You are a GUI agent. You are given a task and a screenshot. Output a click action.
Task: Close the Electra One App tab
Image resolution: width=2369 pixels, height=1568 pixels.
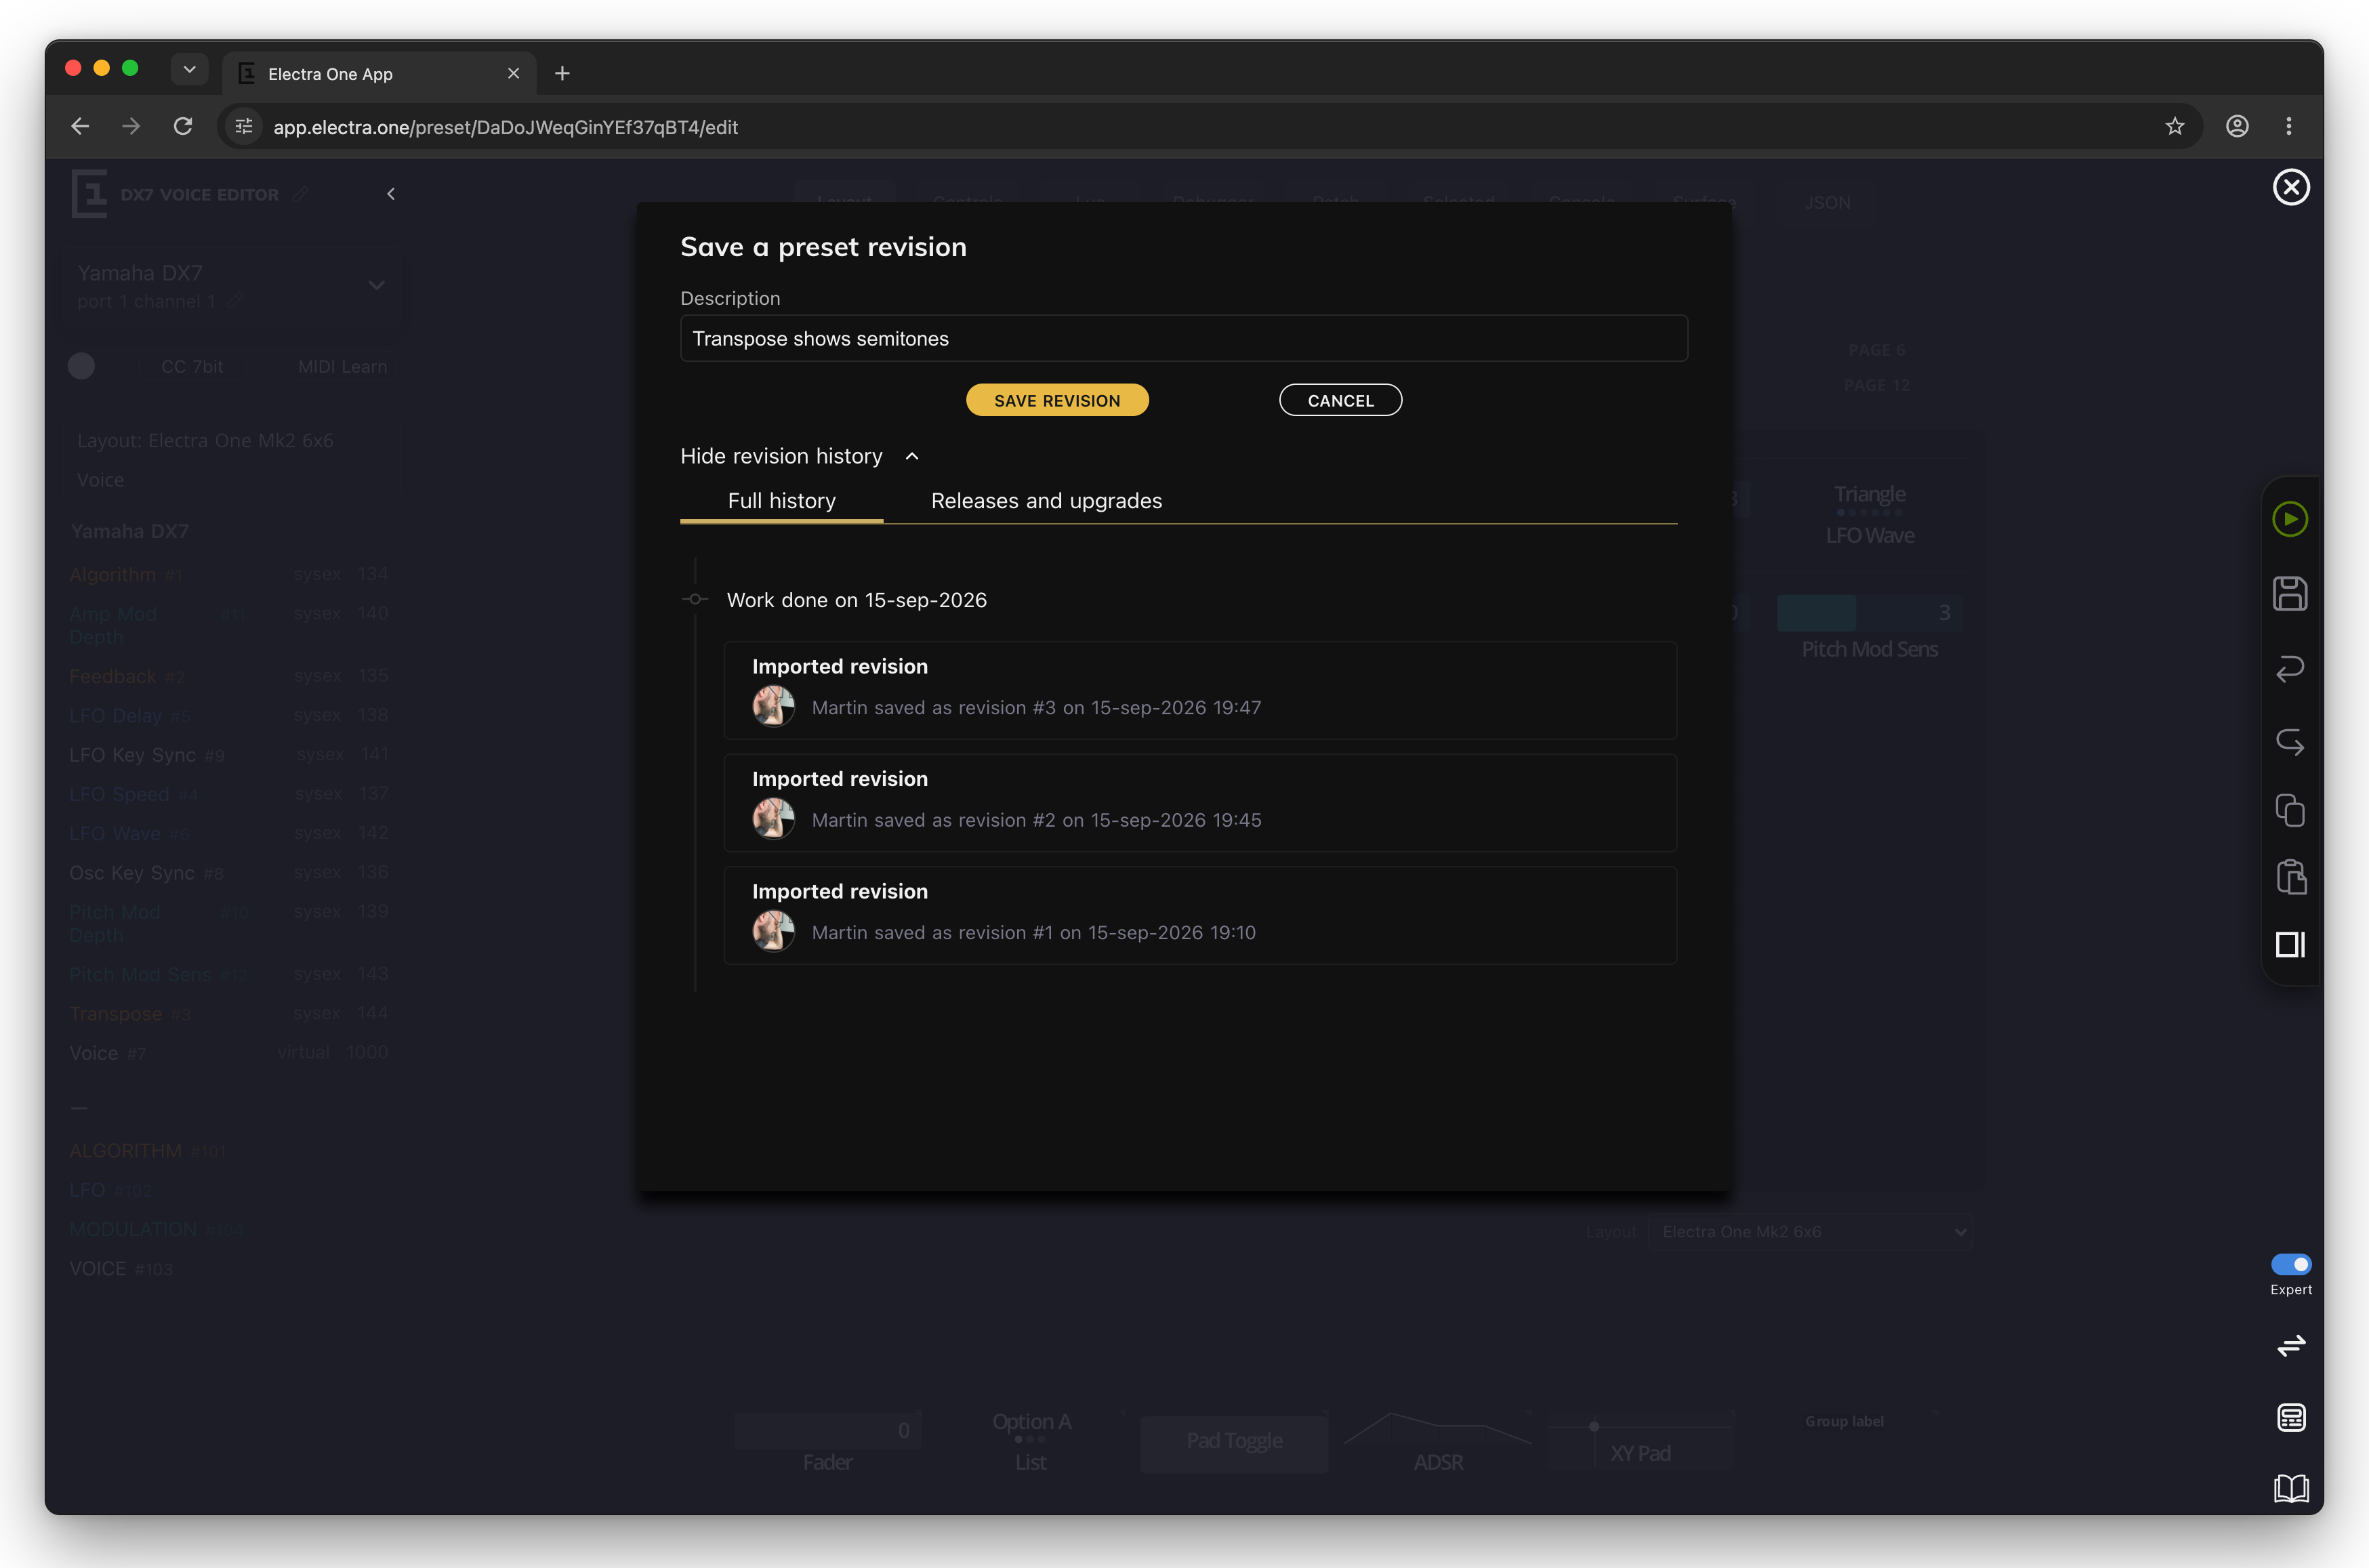[513, 73]
